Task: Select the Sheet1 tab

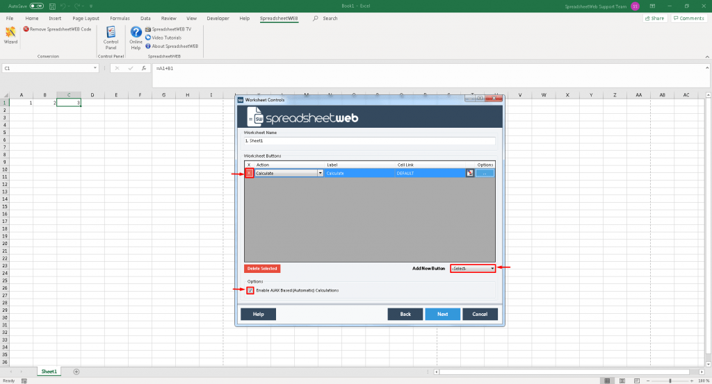Action: tap(49, 372)
